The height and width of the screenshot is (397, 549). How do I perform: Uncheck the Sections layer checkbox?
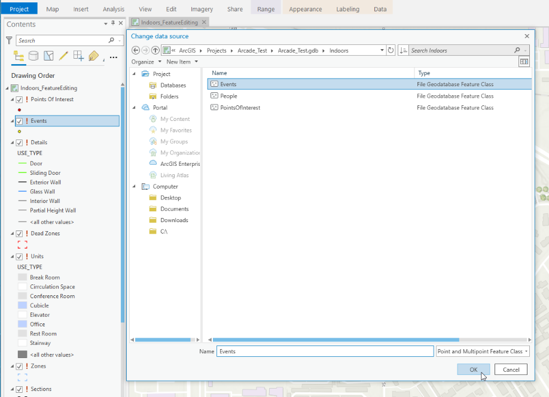[x=19, y=389]
